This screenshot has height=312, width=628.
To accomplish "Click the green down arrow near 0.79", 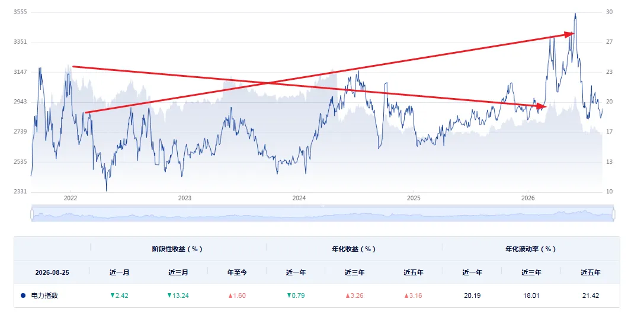I will click(x=289, y=295).
